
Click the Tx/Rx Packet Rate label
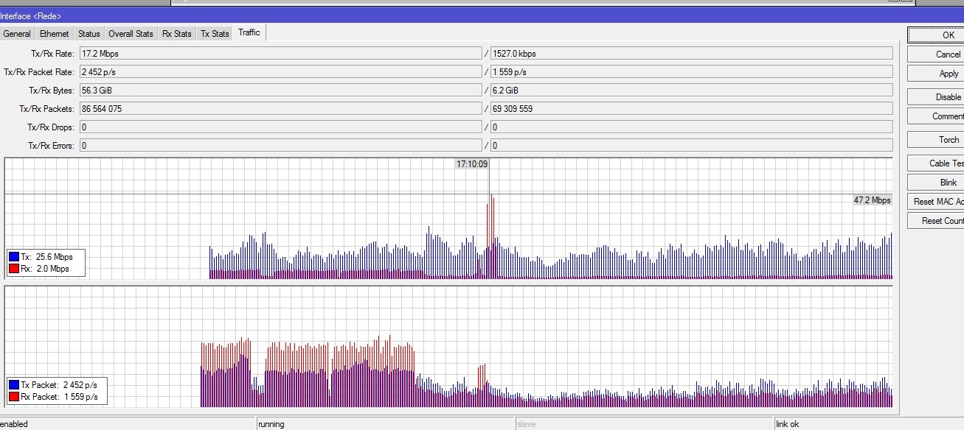(x=39, y=72)
